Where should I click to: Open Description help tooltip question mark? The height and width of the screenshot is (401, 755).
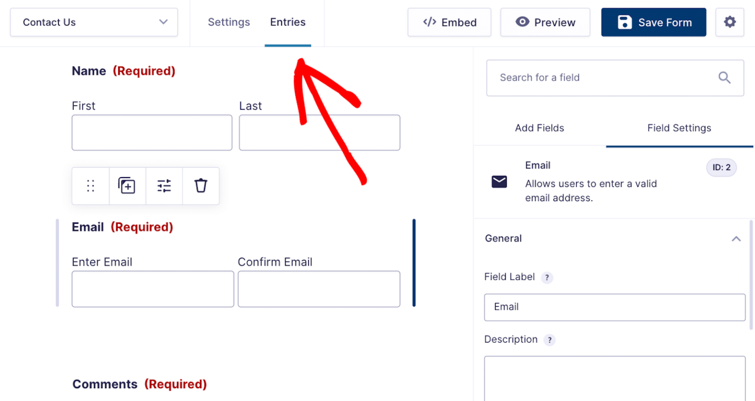[550, 340]
